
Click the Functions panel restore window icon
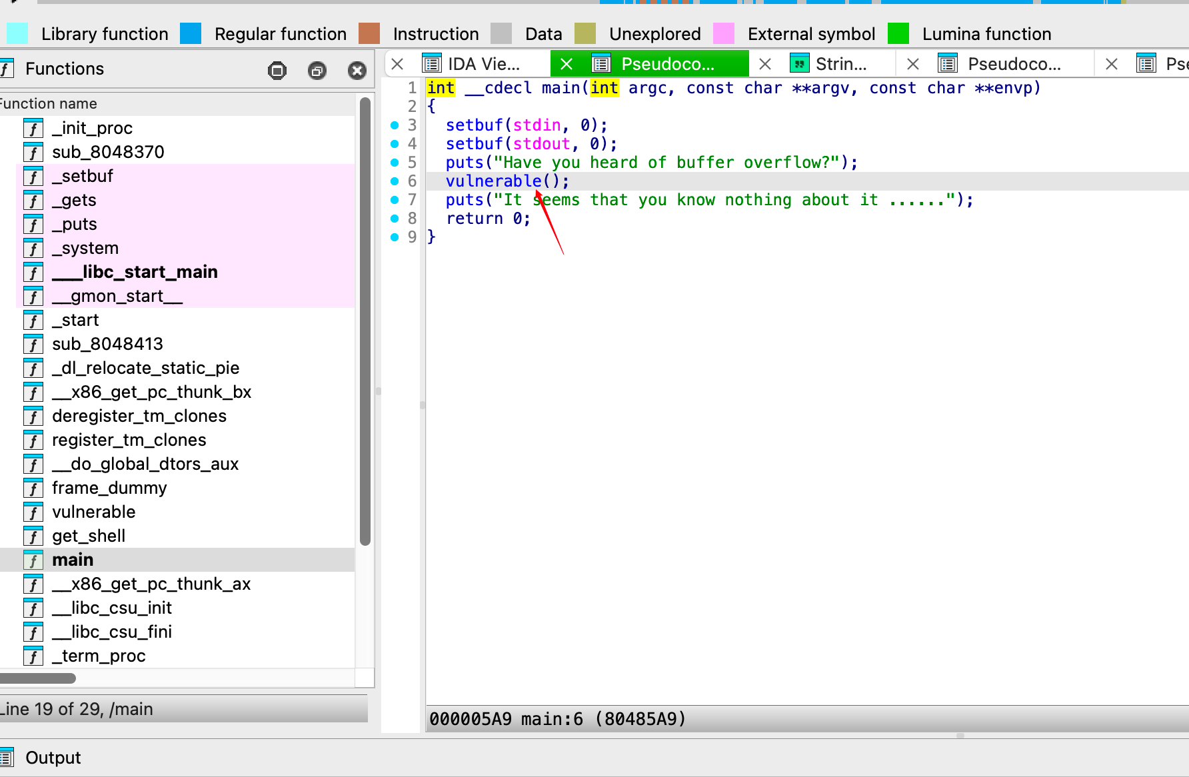(317, 70)
